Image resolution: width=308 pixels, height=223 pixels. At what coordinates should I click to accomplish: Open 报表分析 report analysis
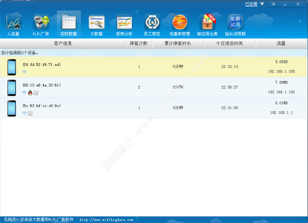(x=124, y=24)
